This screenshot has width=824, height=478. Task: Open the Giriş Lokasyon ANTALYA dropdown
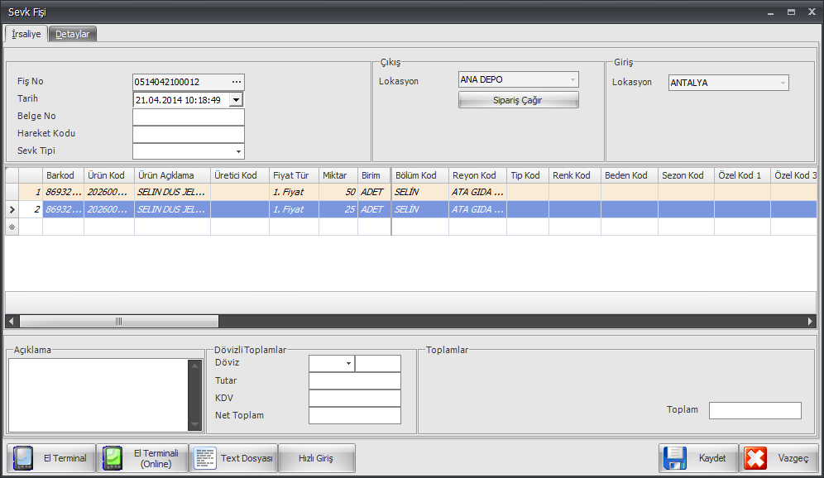click(782, 83)
